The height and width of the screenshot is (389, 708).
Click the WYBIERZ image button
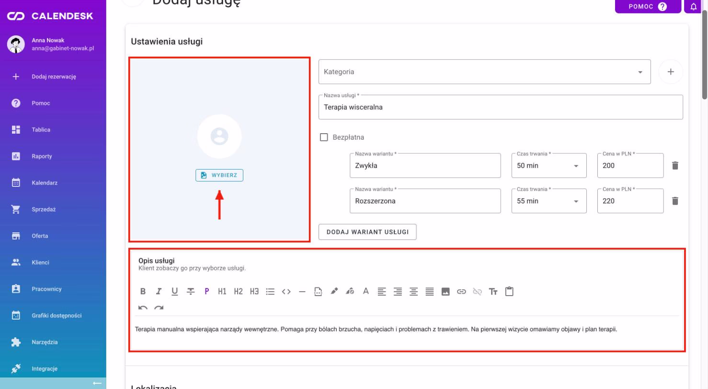(219, 175)
